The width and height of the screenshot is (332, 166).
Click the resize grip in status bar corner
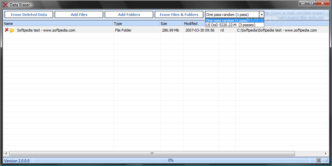[x=326, y=161]
